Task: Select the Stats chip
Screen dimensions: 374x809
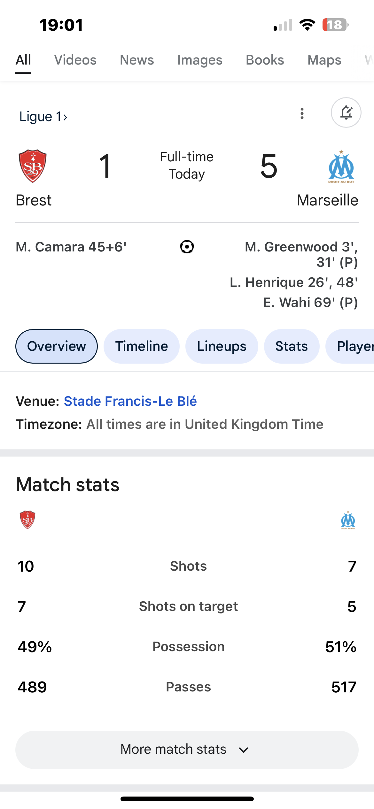Action: click(x=292, y=346)
